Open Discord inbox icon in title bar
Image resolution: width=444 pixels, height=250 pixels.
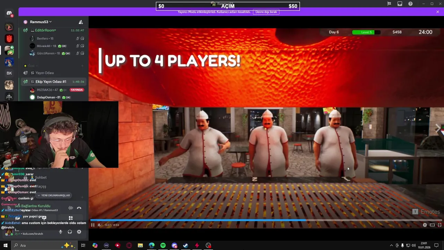(x=400, y=4)
